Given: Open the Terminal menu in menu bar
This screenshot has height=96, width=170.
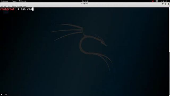Looking at the screenshot, I should [x=19, y=6].
